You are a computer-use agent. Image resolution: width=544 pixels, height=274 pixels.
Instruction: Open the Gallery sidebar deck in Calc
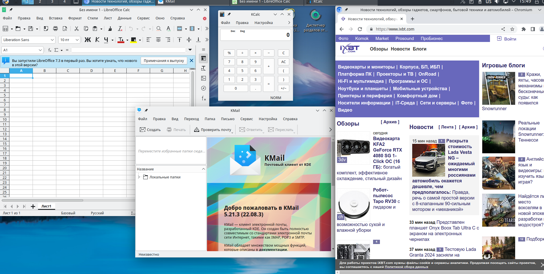pyautogui.click(x=204, y=78)
